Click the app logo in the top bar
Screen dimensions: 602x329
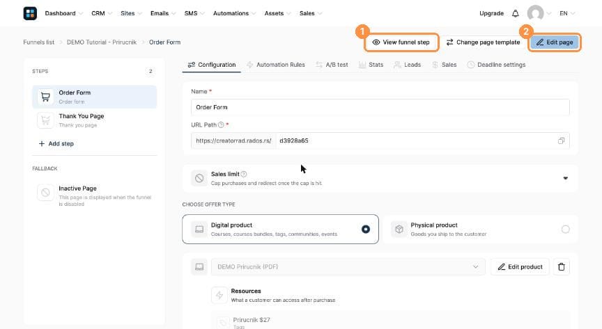click(x=30, y=13)
